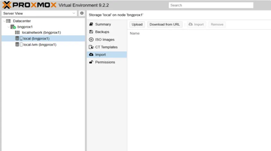Open the CT Templates tab
Viewport: 271px width, 151px height.
pyautogui.click(x=107, y=47)
